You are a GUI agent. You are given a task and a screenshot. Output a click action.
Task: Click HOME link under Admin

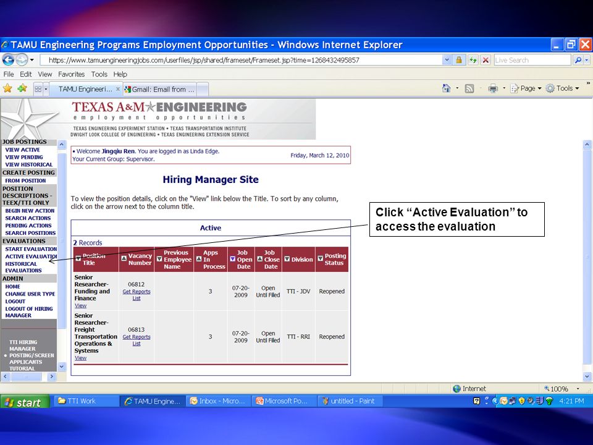point(12,287)
